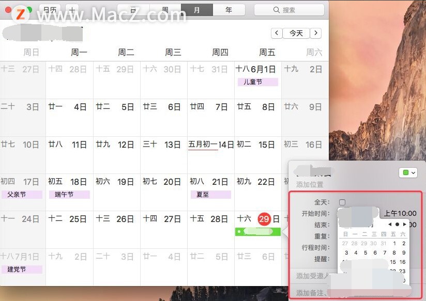This screenshot has width=426, height=301.
Task: Click the 8日 day cell in main grid
Action: [x=258, y=118]
